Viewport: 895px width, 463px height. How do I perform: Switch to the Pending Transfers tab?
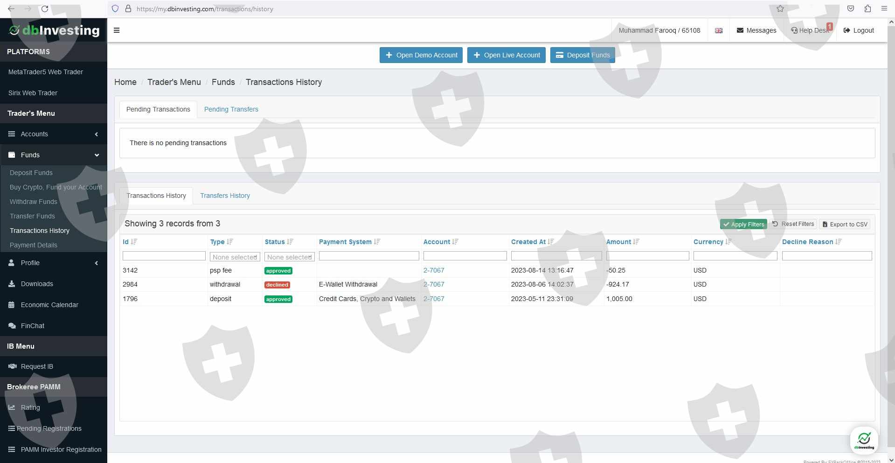231,109
